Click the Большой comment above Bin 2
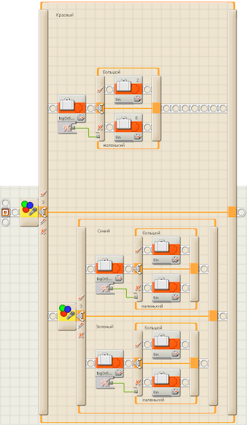Image resolution: width=247 pixels, height=425 pixels. [112, 72]
